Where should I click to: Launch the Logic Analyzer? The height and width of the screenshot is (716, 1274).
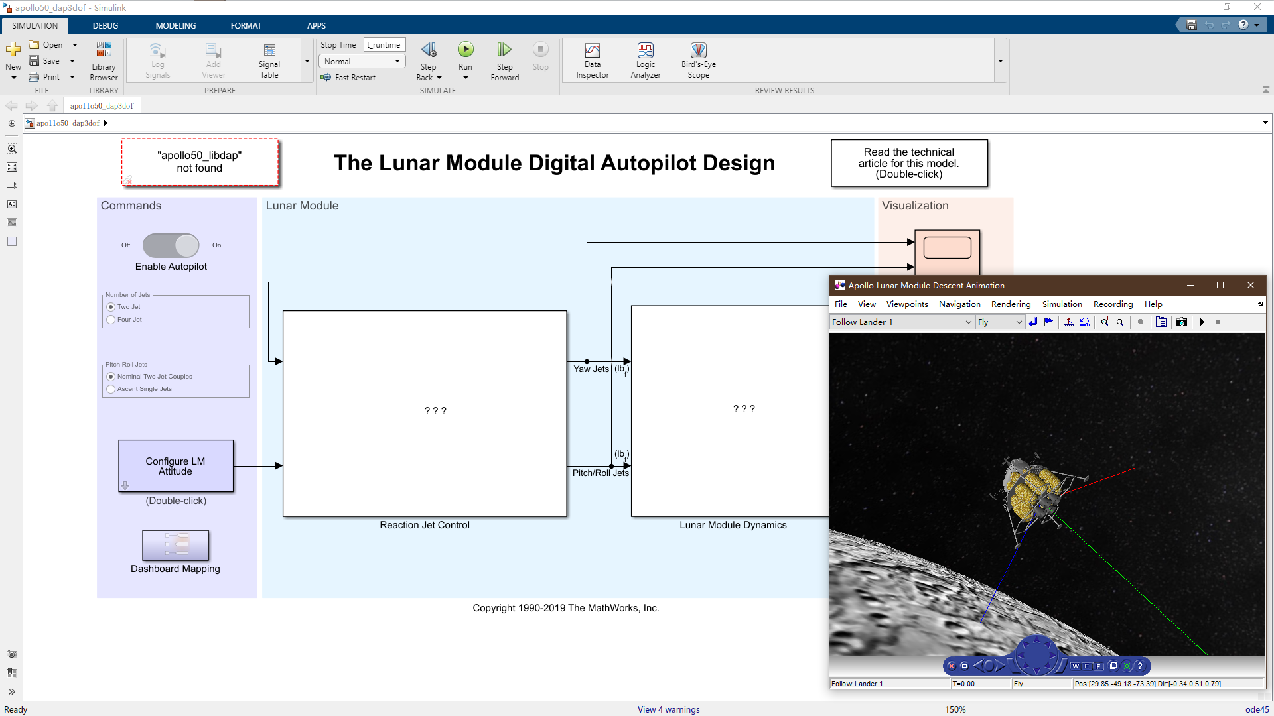[x=645, y=60]
